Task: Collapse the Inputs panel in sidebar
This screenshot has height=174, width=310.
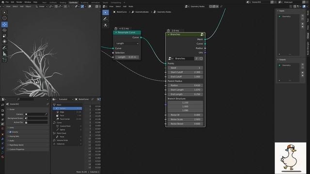Action: [x=278, y=11]
